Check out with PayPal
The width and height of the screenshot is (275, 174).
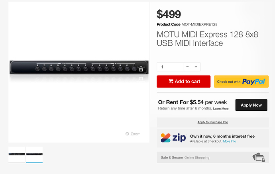click(x=241, y=82)
